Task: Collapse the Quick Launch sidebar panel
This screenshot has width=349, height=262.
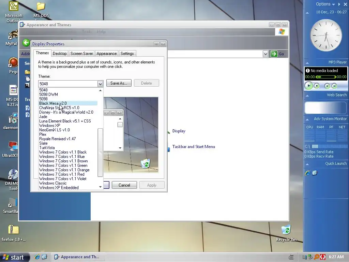Action: (307, 164)
